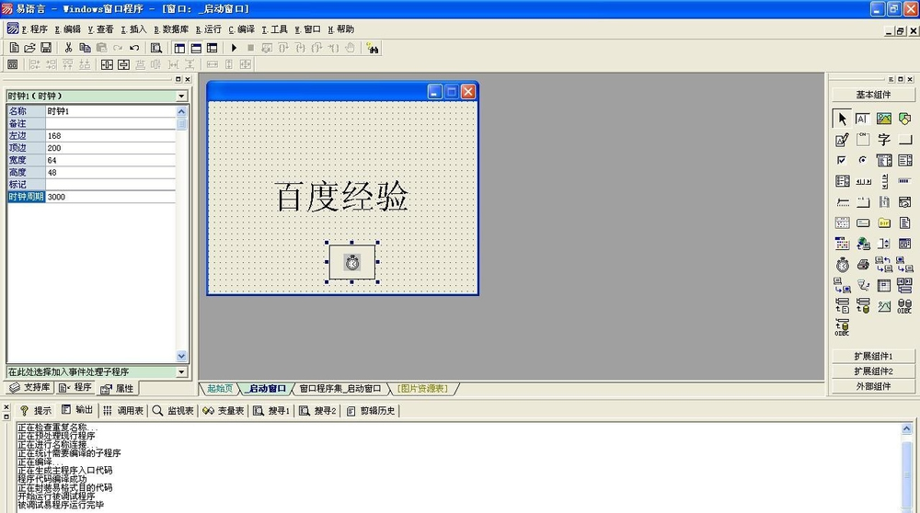The height and width of the screenshot is (513, 920).
Task: Click the Open file folder icon
Action: (x=30, y=48)
